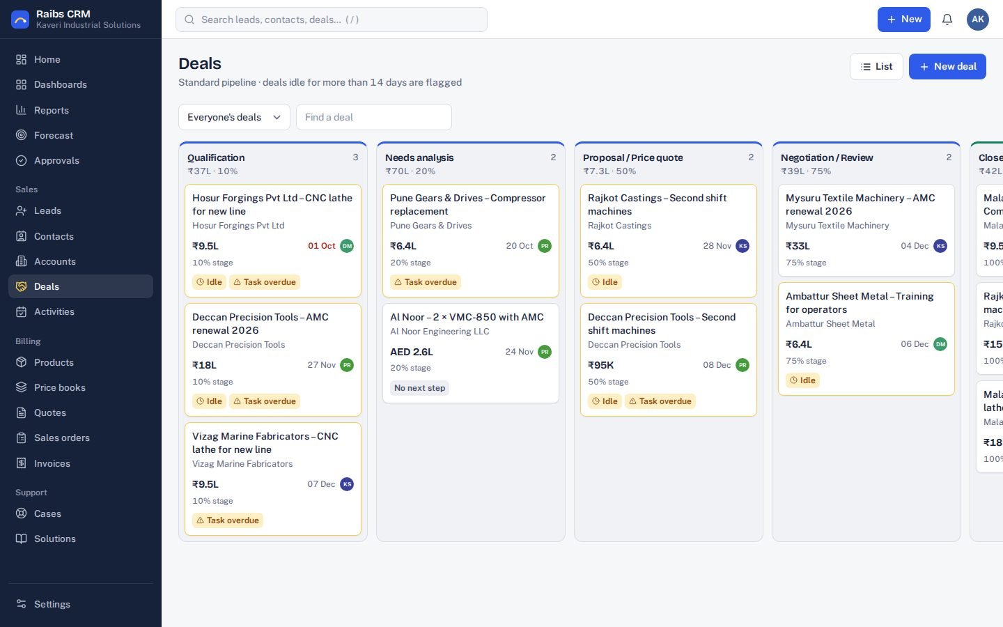Click the Cases lifebuoy icon

(x=22, y=513)
